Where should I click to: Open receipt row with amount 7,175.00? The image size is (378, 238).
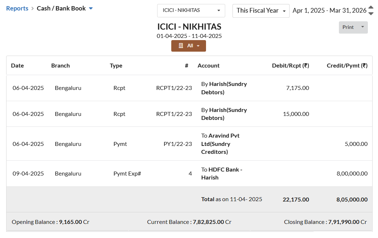click(x=189, y=88)
